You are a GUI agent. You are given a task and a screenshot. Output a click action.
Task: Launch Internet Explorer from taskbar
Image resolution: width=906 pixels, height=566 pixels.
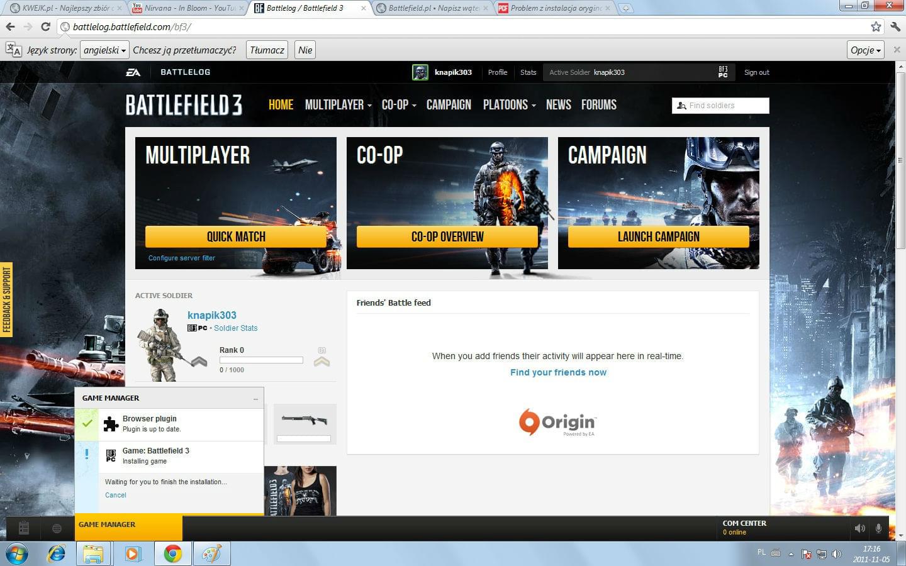pyautogui.click(x=57, y=554)
